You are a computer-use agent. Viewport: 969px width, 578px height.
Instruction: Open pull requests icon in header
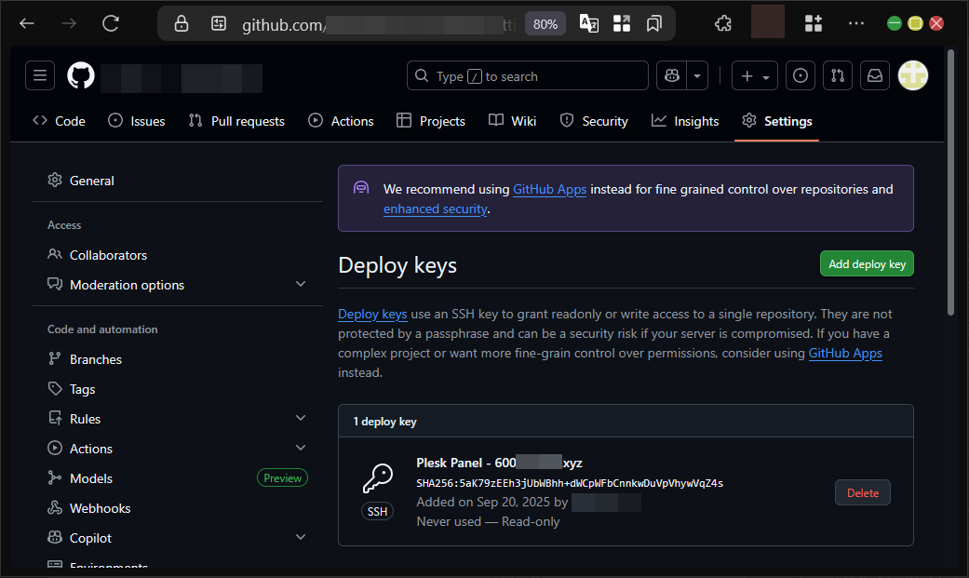tap(838, 76)
